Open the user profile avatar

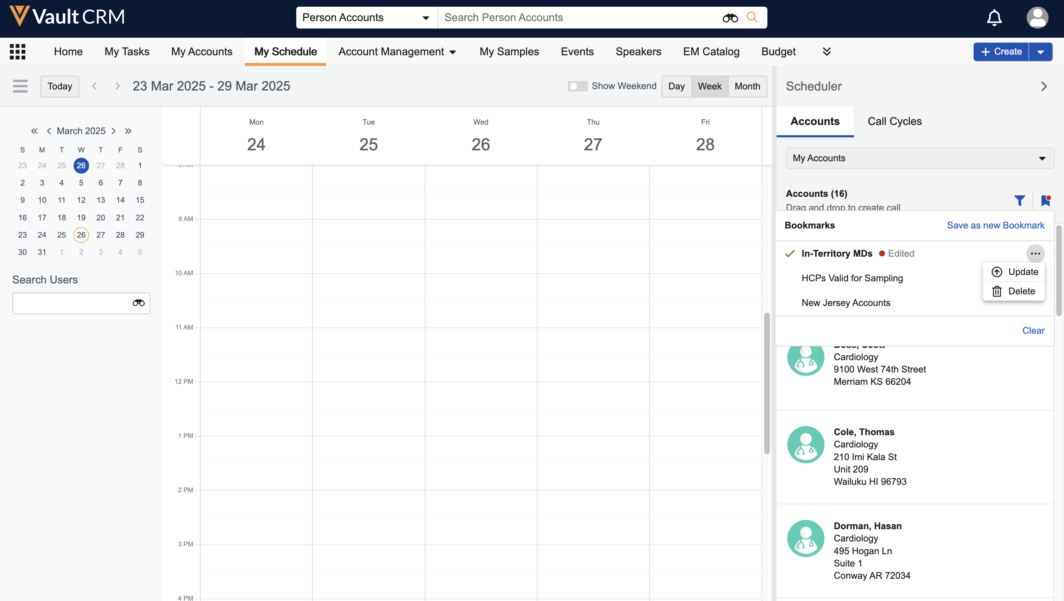pyautogui.click(x=1037, y=17)
